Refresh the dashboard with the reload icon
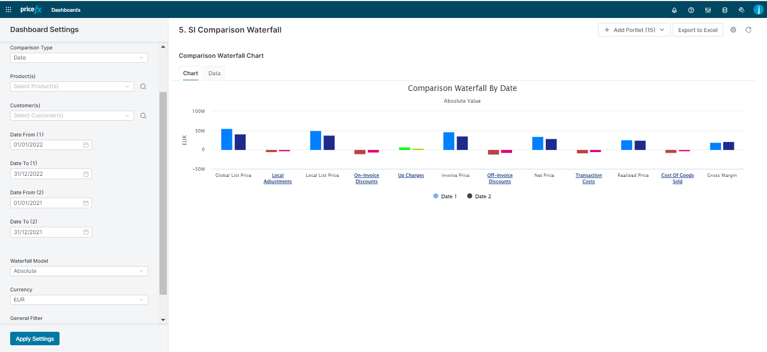767x352 pixels. pos(748,30)
